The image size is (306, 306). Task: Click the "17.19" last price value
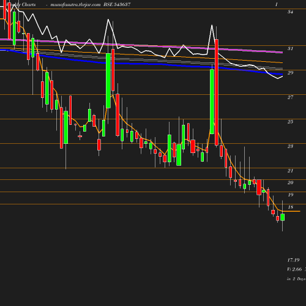(x=293, y=260)
